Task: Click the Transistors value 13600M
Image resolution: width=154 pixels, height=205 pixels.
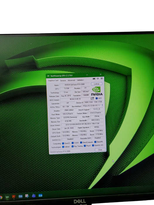Action: tap(86, 95)
